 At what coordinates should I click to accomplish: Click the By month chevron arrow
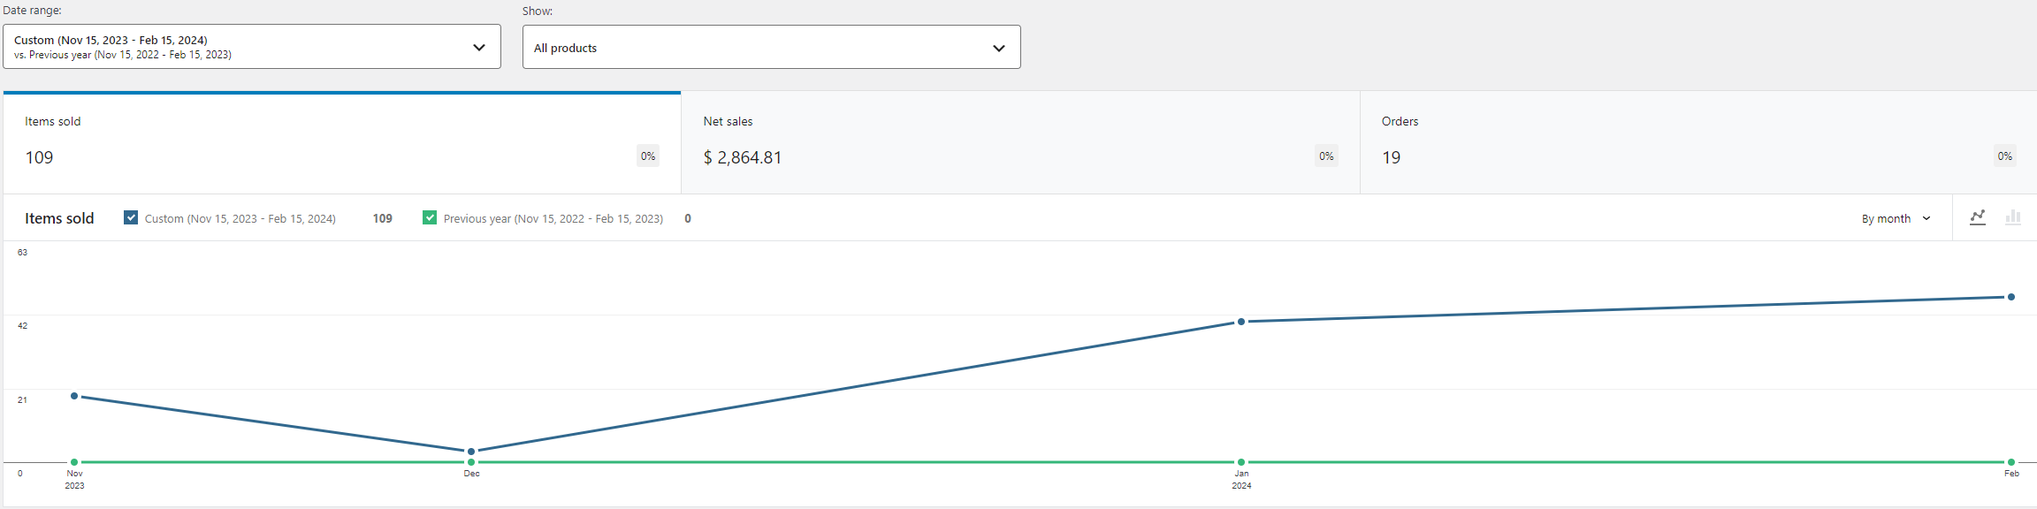click(x=1926, y=218)
